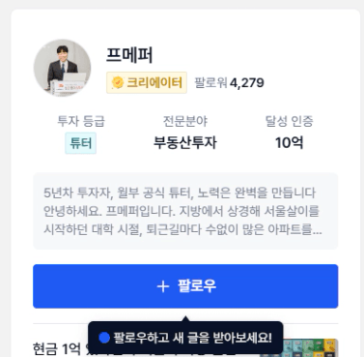Expand the truncated profile bio text
364x357 pixels.
coord(185,211)
